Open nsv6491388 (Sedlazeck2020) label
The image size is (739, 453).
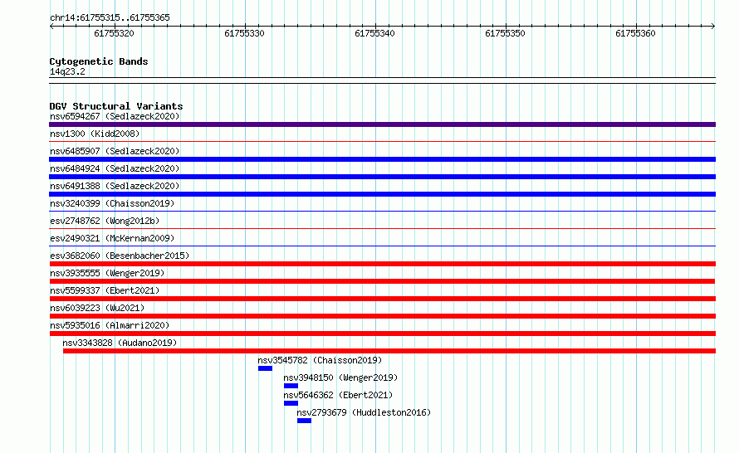(115, 186)
